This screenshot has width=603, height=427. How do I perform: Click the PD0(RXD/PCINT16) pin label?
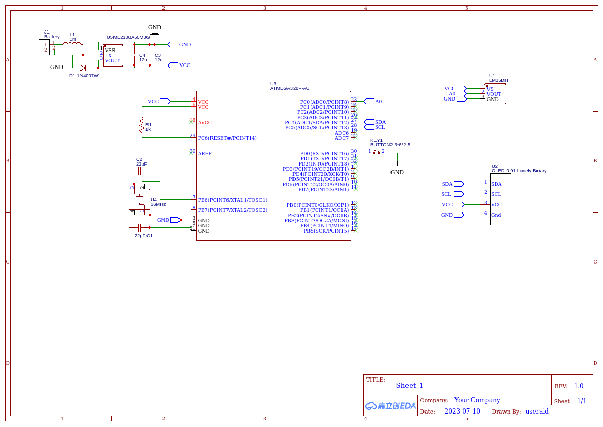[x=324, y=153]
